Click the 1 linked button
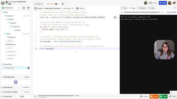Image resolution: width=177 pixels, height=99 pixels. 27,77
